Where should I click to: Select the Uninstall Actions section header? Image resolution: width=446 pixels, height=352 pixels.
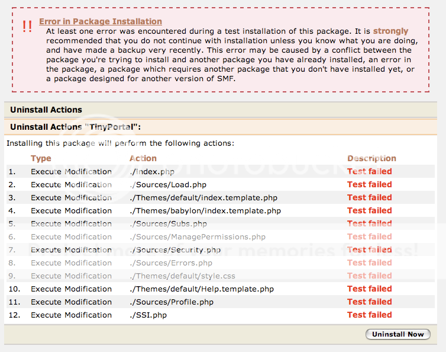click(x=46, y=110)
